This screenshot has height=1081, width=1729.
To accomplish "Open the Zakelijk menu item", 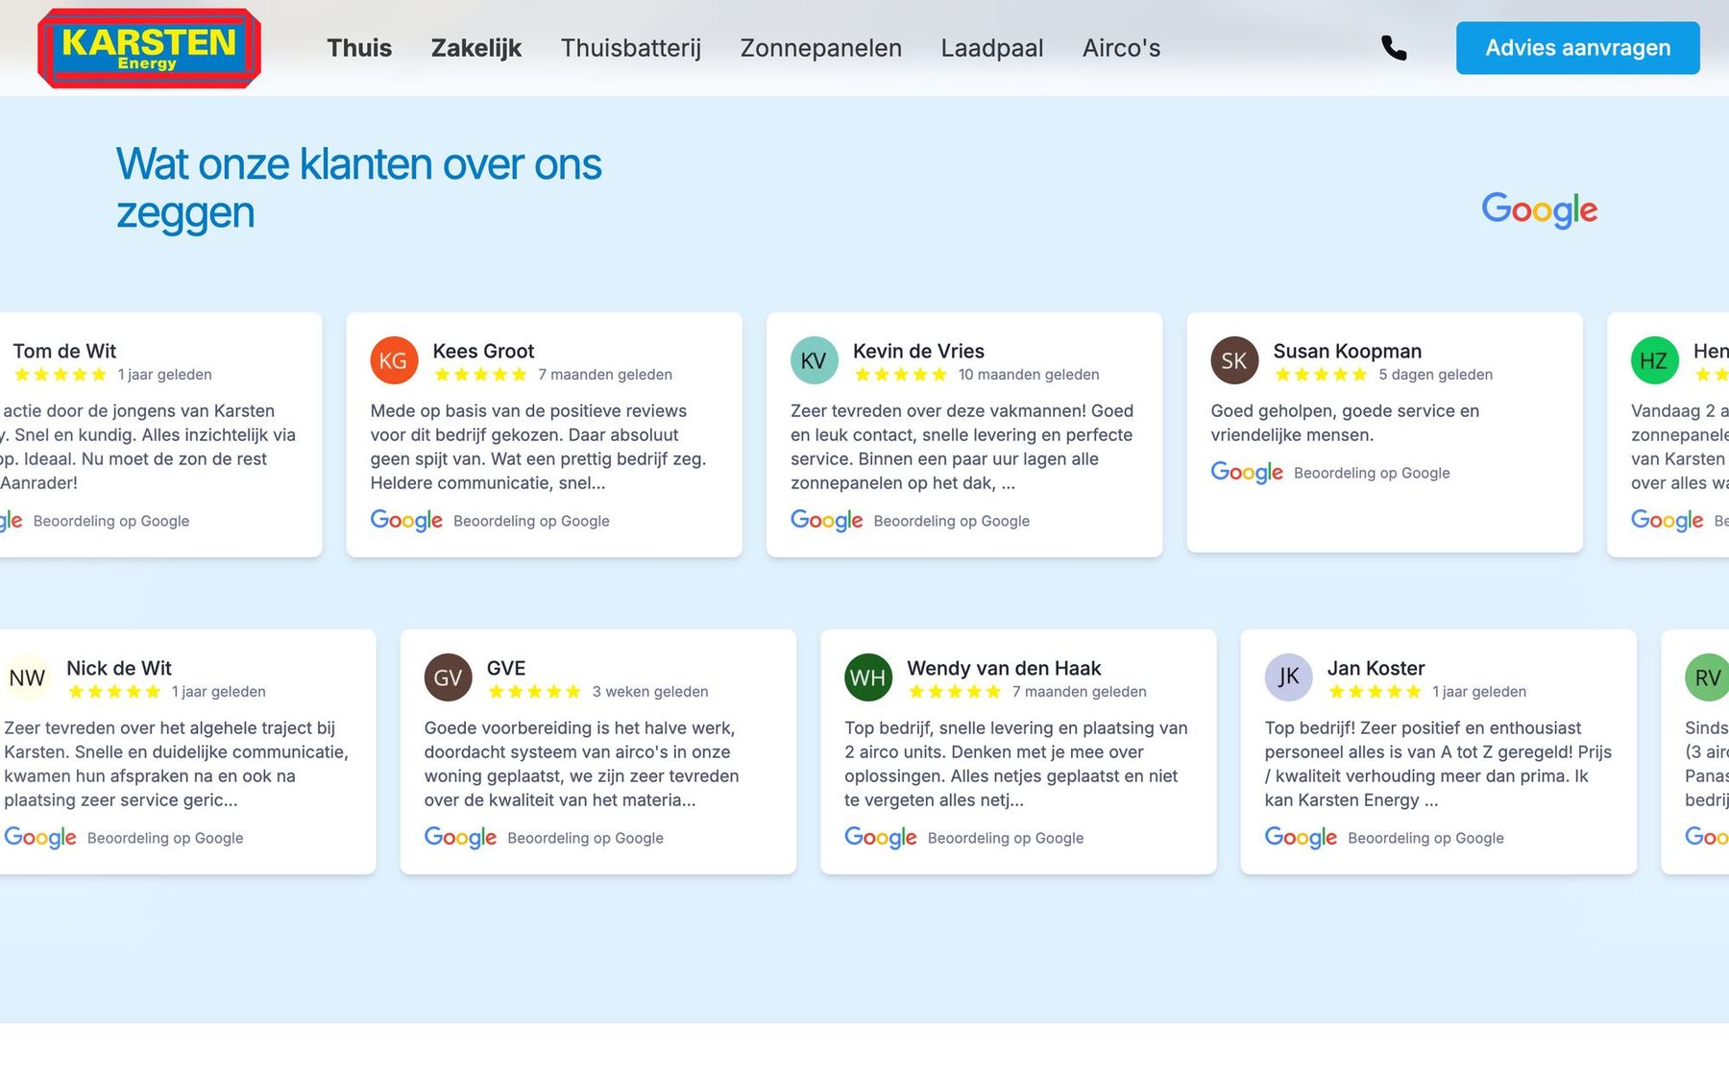I will click(x=476, y=48).
